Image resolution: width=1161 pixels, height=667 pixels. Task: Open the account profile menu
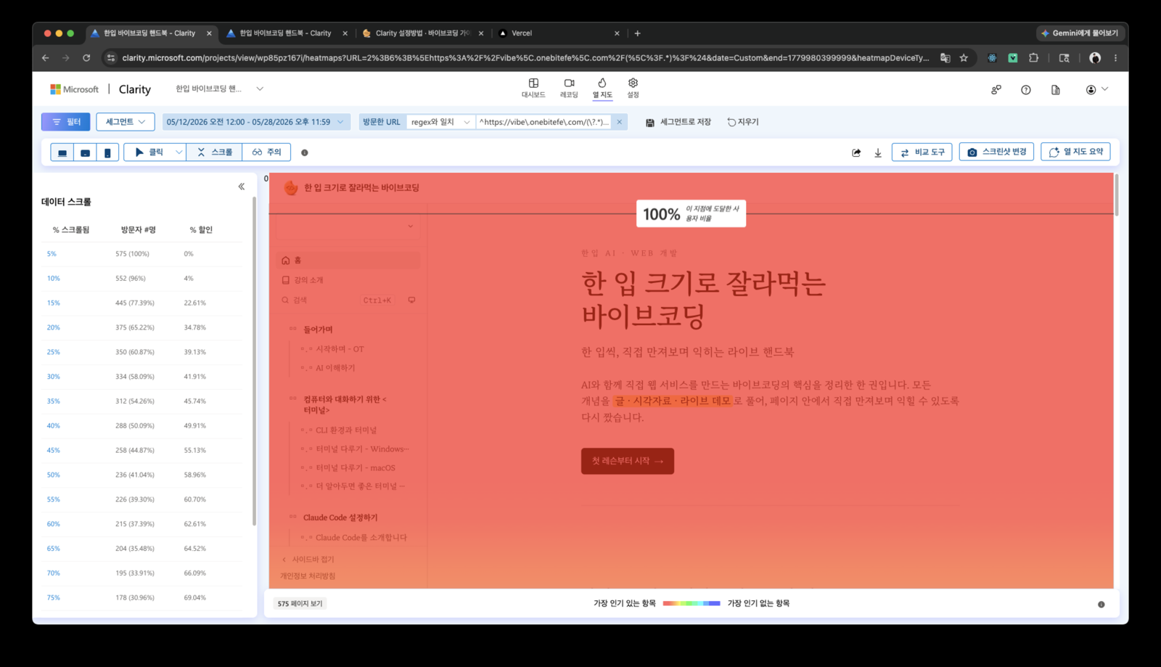[x=1096, y=89]
